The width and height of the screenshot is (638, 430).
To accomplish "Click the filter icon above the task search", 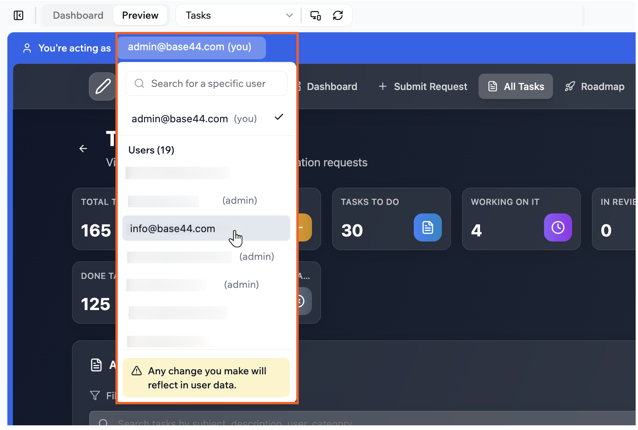I will (x=95, y=395).
